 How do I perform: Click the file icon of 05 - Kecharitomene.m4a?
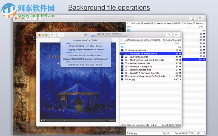pyautogui.click(x=122, y=63)
